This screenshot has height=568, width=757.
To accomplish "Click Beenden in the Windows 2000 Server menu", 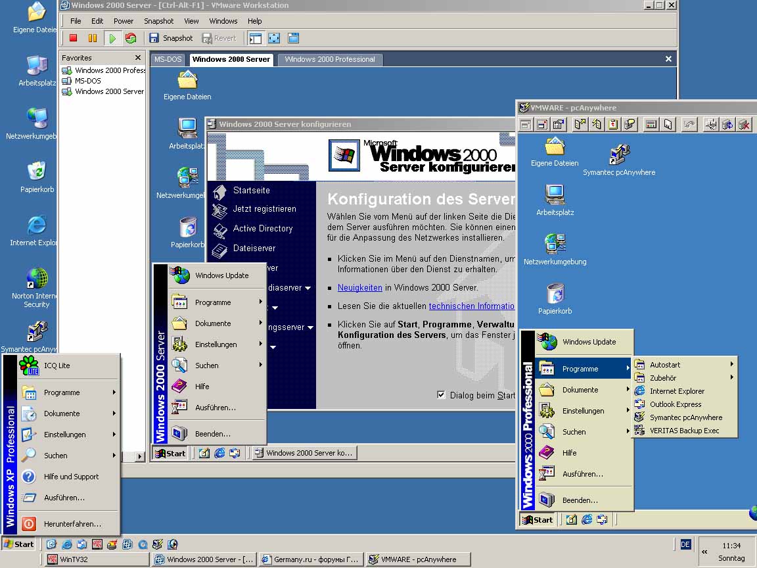I will click(x=218, y=434).
